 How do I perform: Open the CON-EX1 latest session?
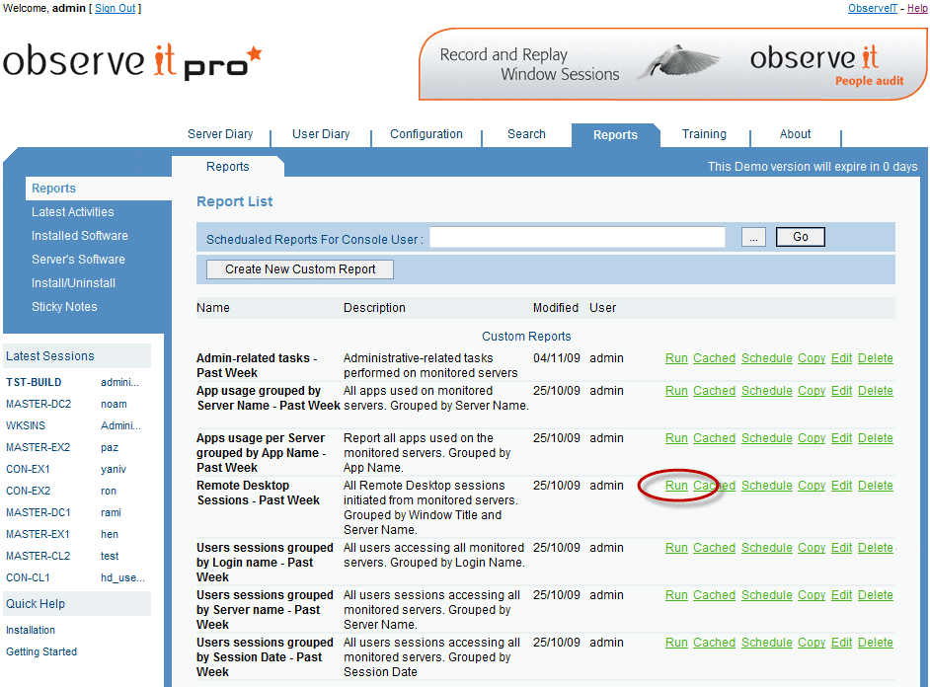click(x=28, y=469)
